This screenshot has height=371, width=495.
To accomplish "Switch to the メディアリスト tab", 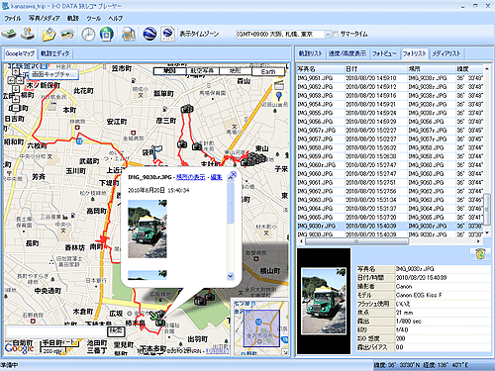I will (446, 53).
